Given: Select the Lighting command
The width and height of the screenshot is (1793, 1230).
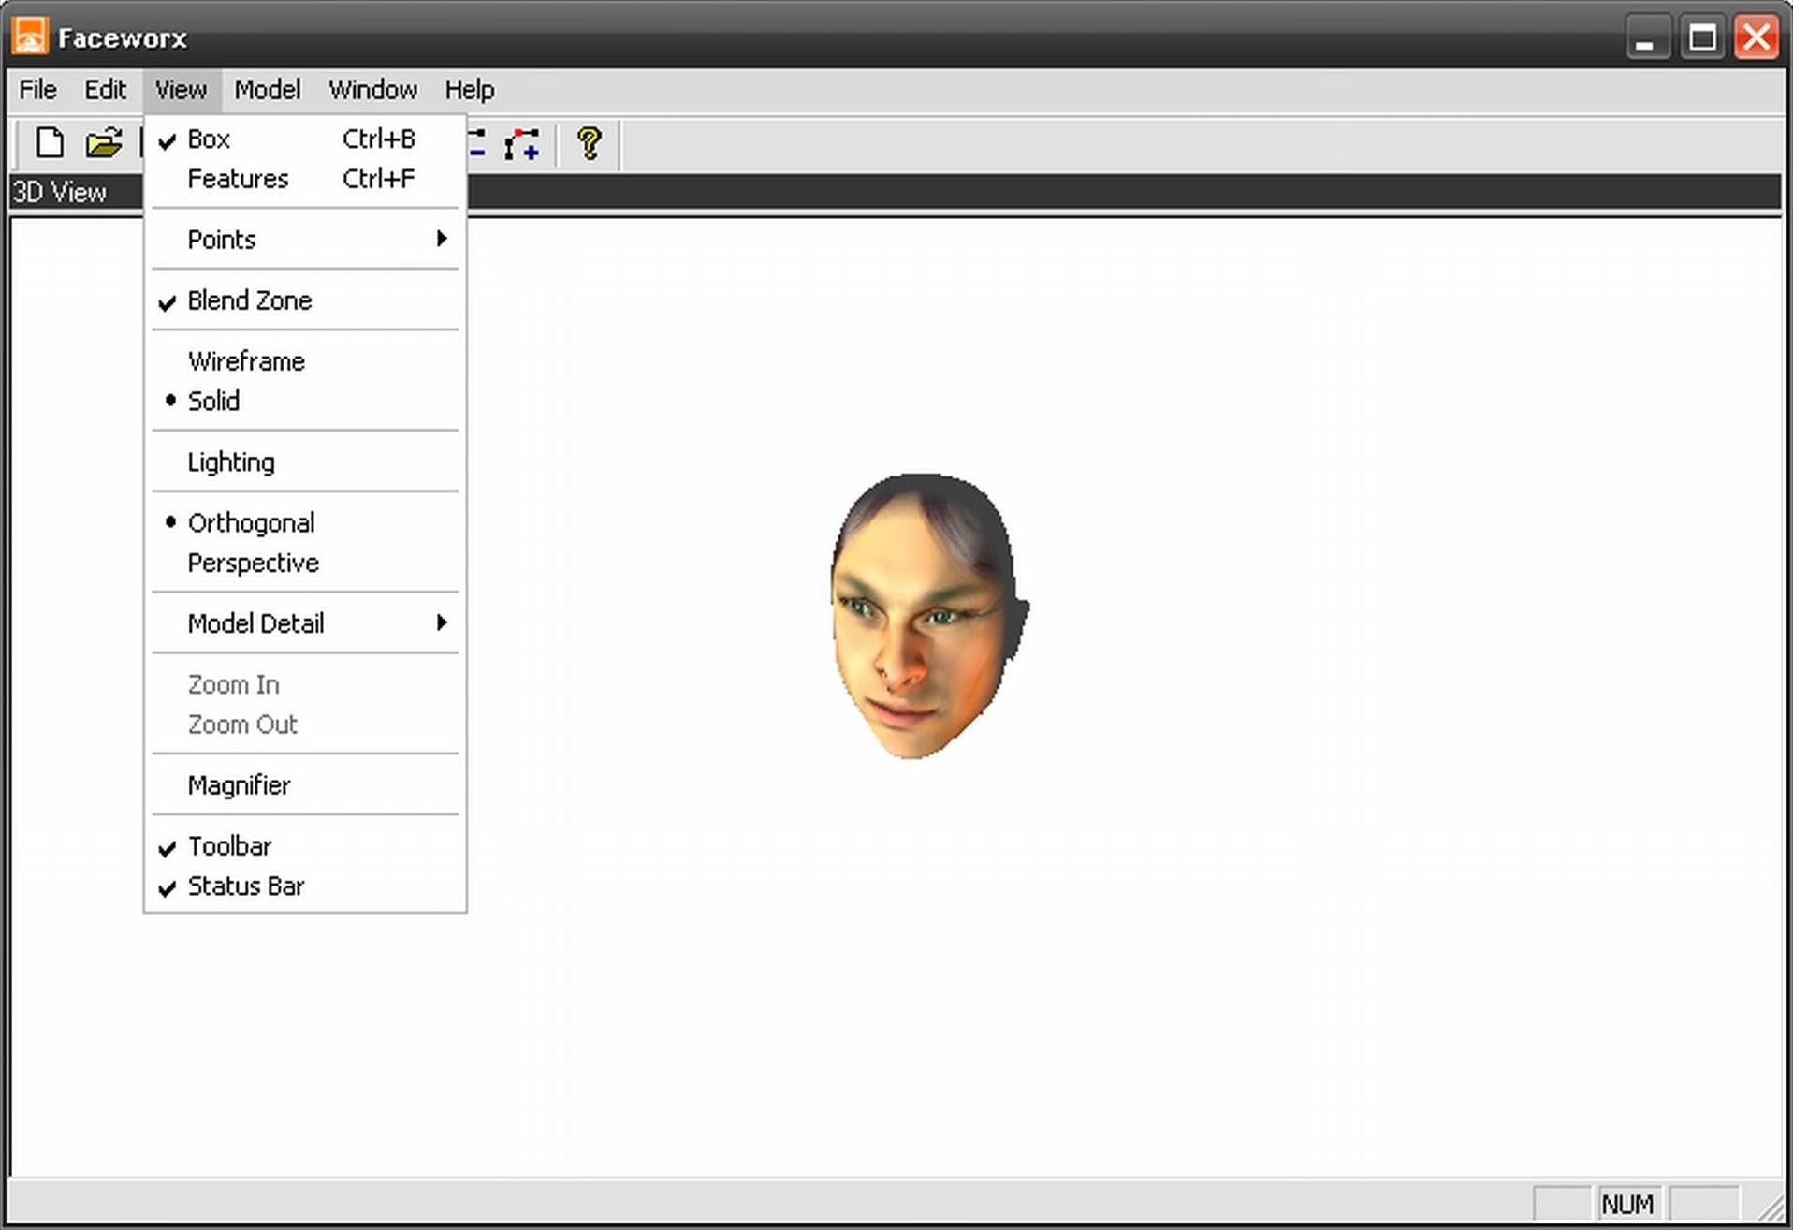Looking at the screenshot, I should coord(230,461).
